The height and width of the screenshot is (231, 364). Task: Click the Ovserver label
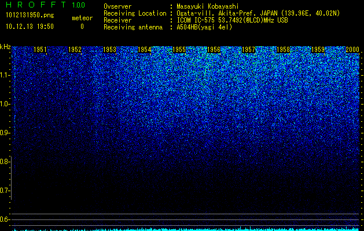coord(117,6)
